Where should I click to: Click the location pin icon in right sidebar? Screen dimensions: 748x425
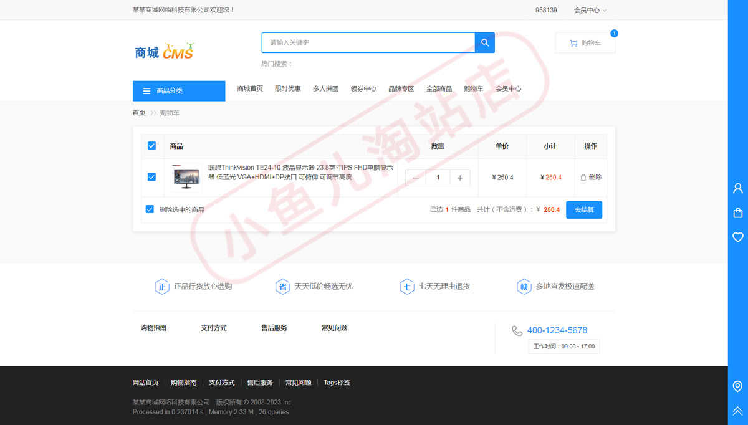[738, 386]
